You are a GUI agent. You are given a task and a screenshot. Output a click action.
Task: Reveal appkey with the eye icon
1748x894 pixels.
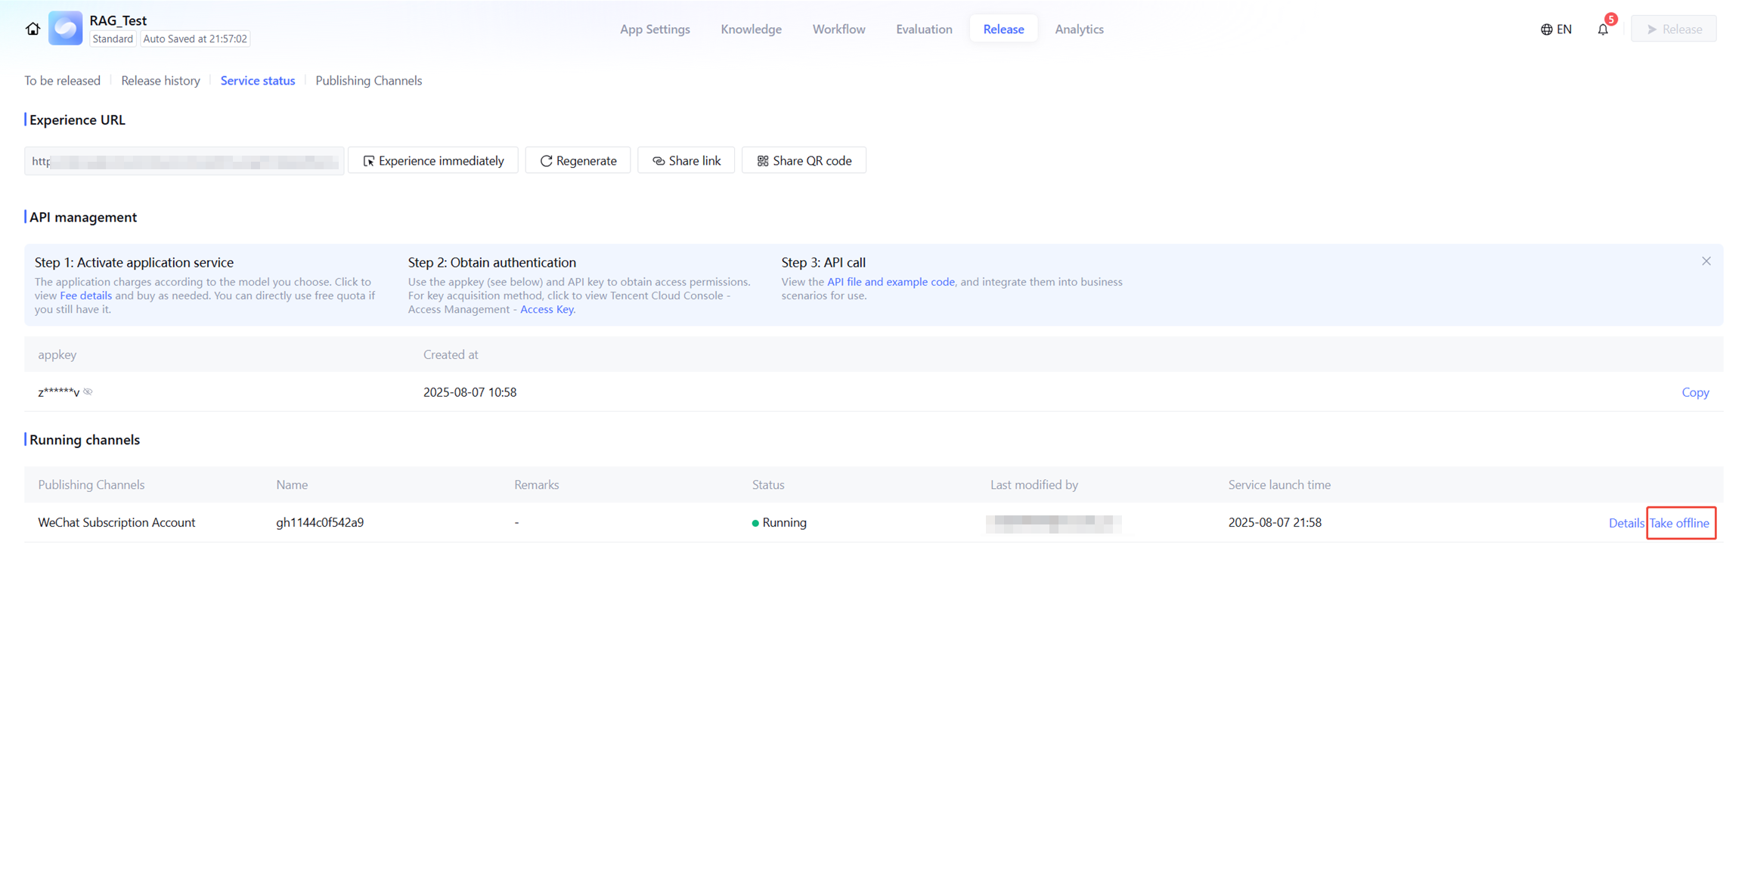click(88, 392)
